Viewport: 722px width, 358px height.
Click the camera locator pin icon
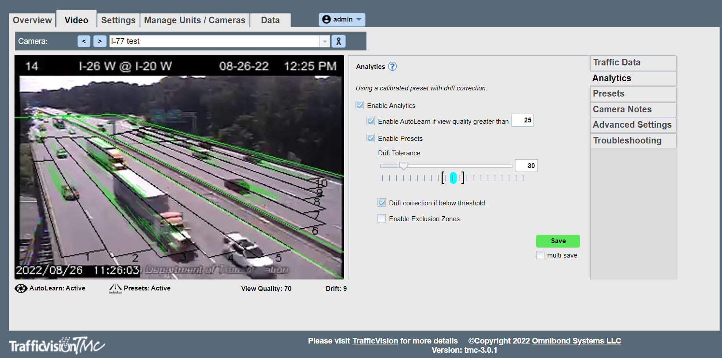click(x=338, y=41)
